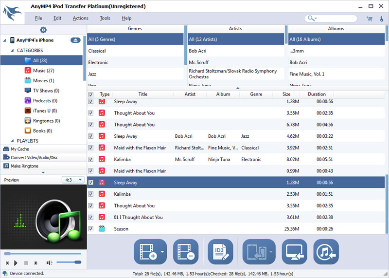Image resolution: width=389 pixels, height=278 pixels.
Task: Select Music (27) category
Action: (x=43, y=71)
